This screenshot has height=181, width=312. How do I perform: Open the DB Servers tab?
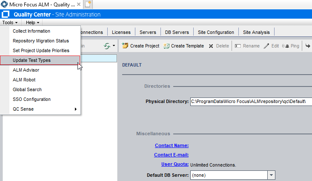click(176, 32)
